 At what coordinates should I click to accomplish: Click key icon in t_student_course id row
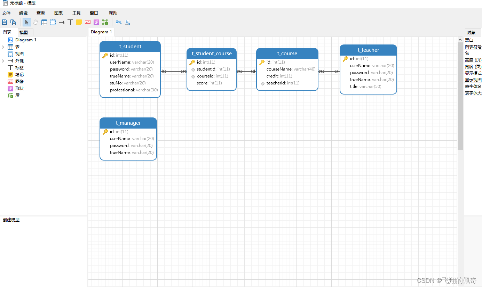click(x=192, y=62)
